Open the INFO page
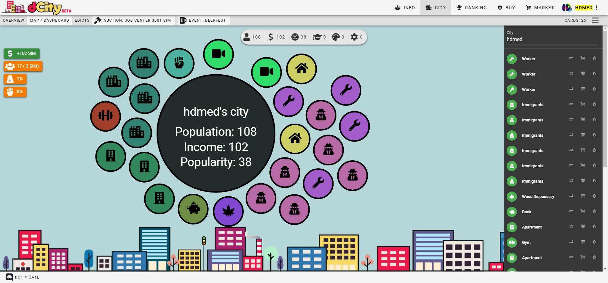The image size is (608, 283). [x=405, y=8]
